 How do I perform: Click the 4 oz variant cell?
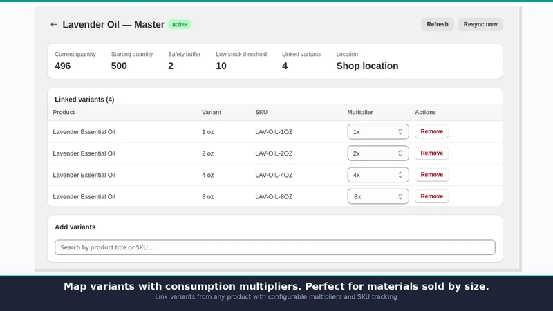click(x=208, y=175)
